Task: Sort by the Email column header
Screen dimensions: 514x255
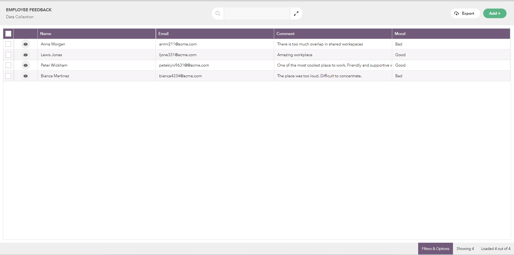Action: (164, 34)
